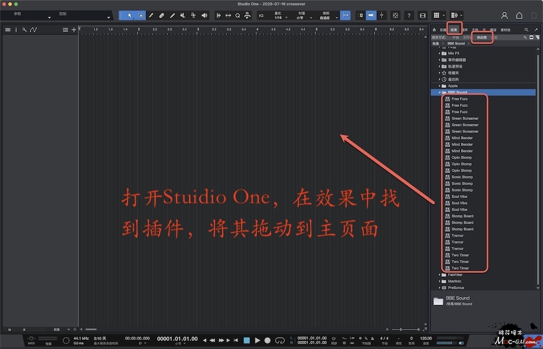This screenshot has width=543, height=349.
Task: Toggle autoscroll arrow button in toolbar
Action: point(371,15)
